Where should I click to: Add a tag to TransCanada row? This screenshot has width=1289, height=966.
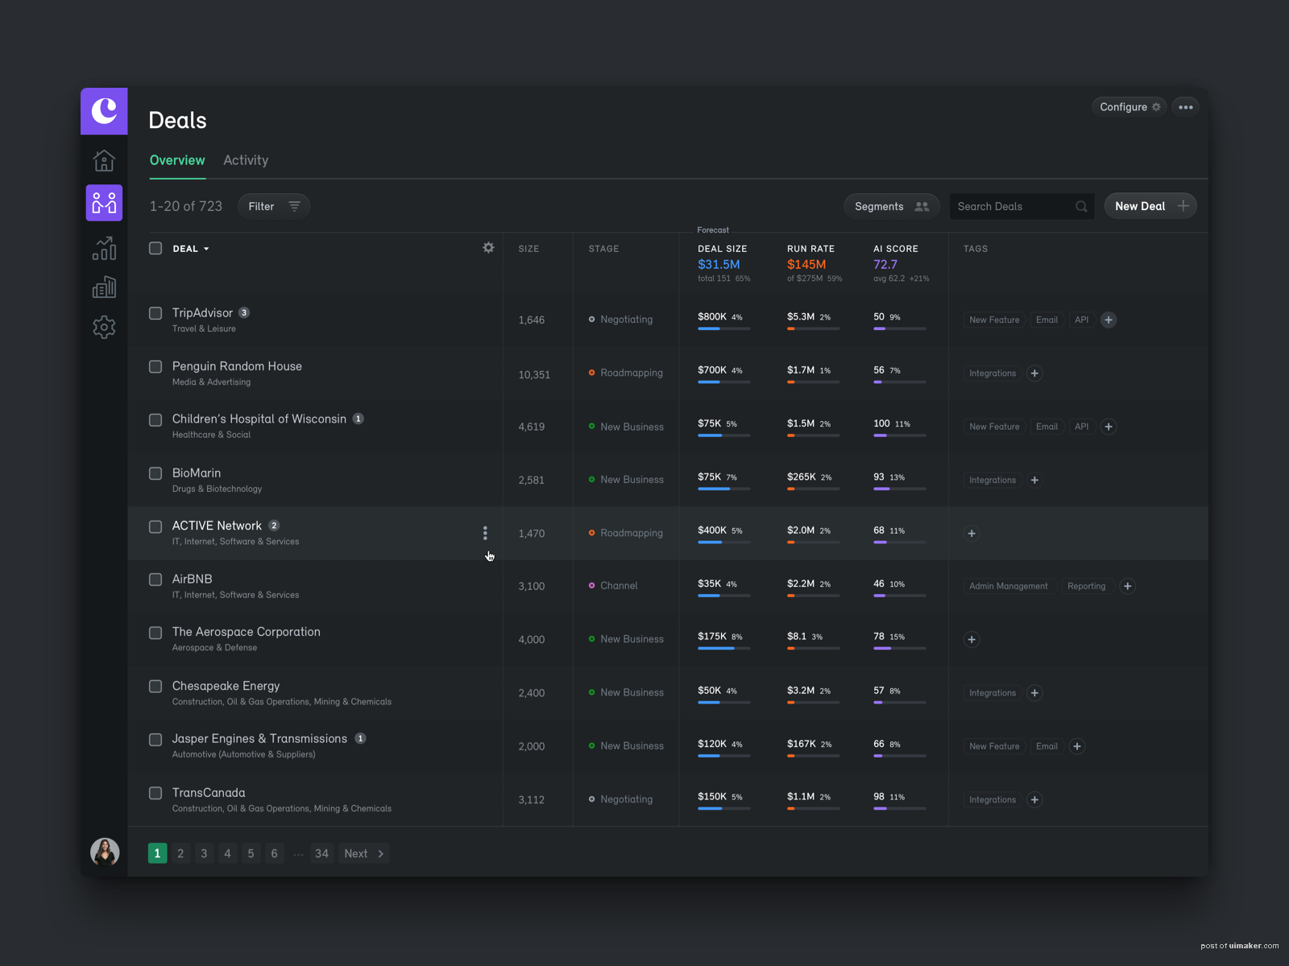point(1035,800)
